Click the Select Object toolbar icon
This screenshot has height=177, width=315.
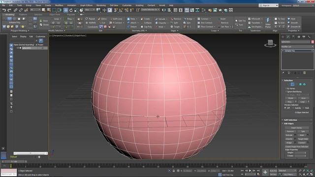click(x=43, y=10)
